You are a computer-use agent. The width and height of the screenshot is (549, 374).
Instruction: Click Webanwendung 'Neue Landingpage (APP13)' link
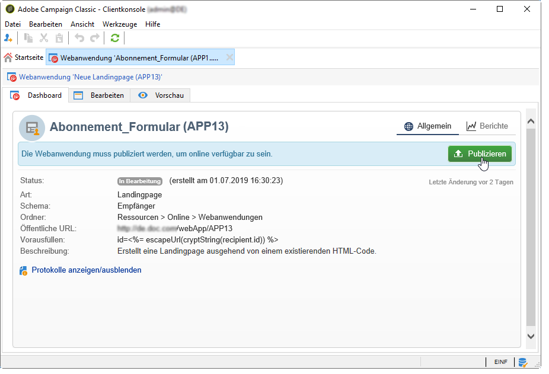coord(90,77)
